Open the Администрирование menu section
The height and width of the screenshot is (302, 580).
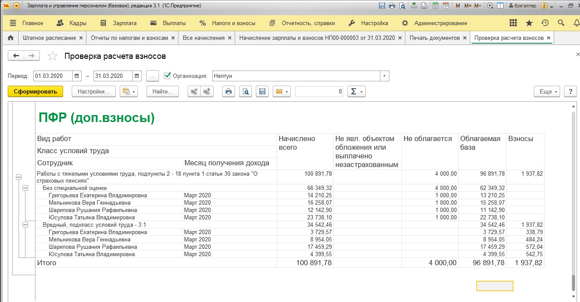(434, 23)
